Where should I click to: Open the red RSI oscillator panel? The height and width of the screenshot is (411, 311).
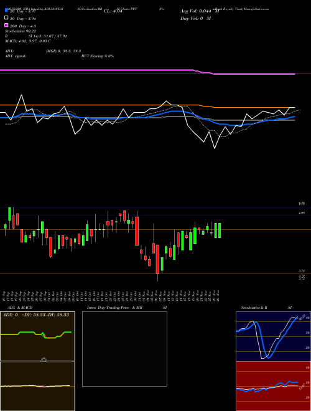click(273, 386)
